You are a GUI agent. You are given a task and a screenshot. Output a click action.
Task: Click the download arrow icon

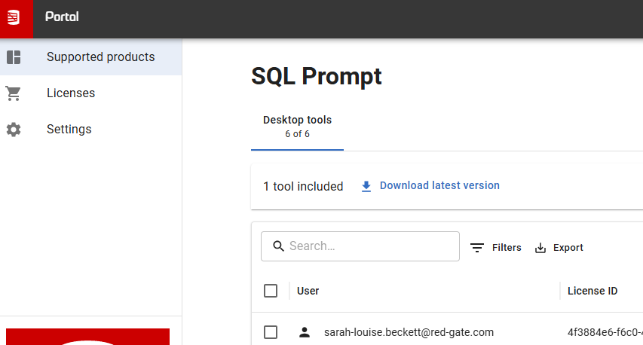click(x=366, y=186)
